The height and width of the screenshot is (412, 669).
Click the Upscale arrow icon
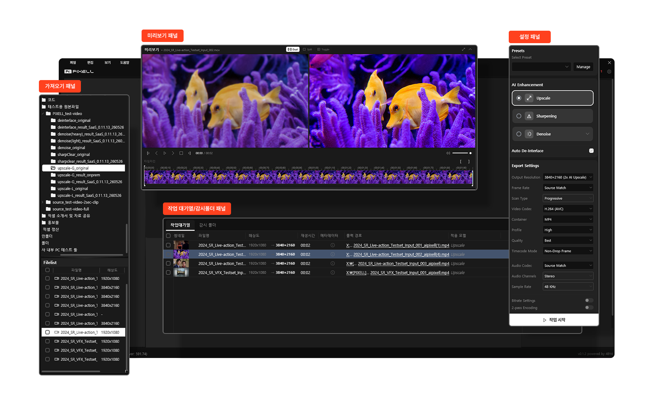point(529,98)
